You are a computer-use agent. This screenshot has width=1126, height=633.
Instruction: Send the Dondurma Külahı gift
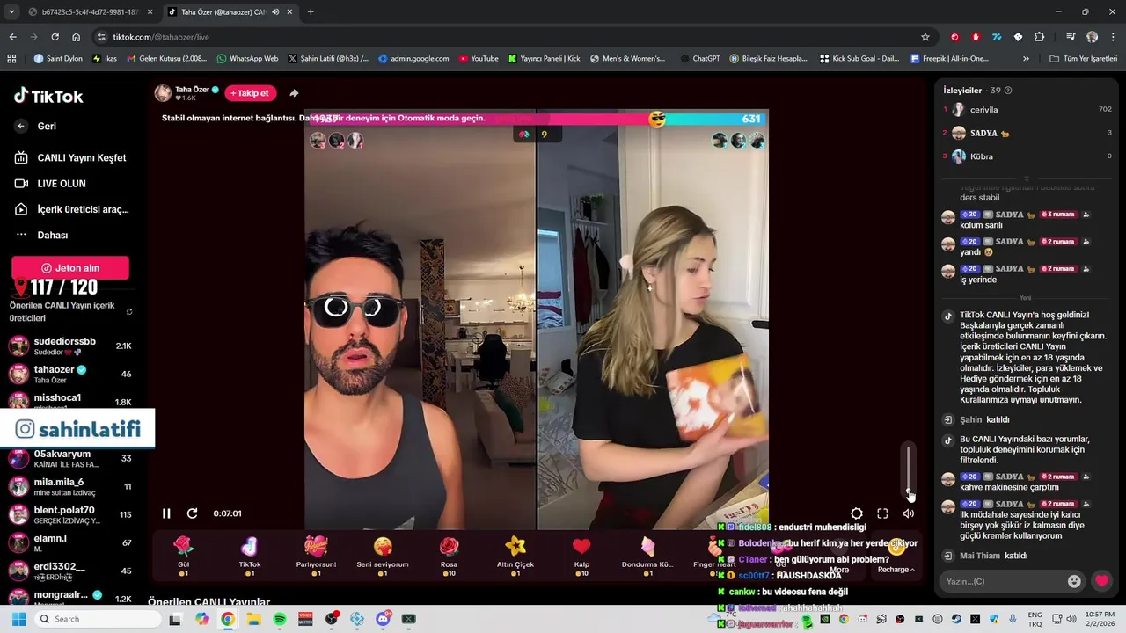[x=647, y=555]
